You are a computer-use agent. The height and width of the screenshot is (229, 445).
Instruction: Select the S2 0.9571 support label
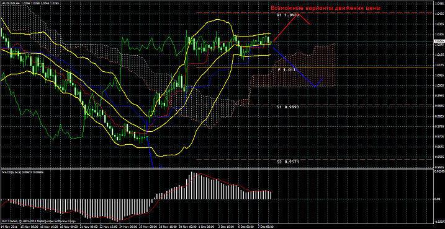[x=287, y=162]
